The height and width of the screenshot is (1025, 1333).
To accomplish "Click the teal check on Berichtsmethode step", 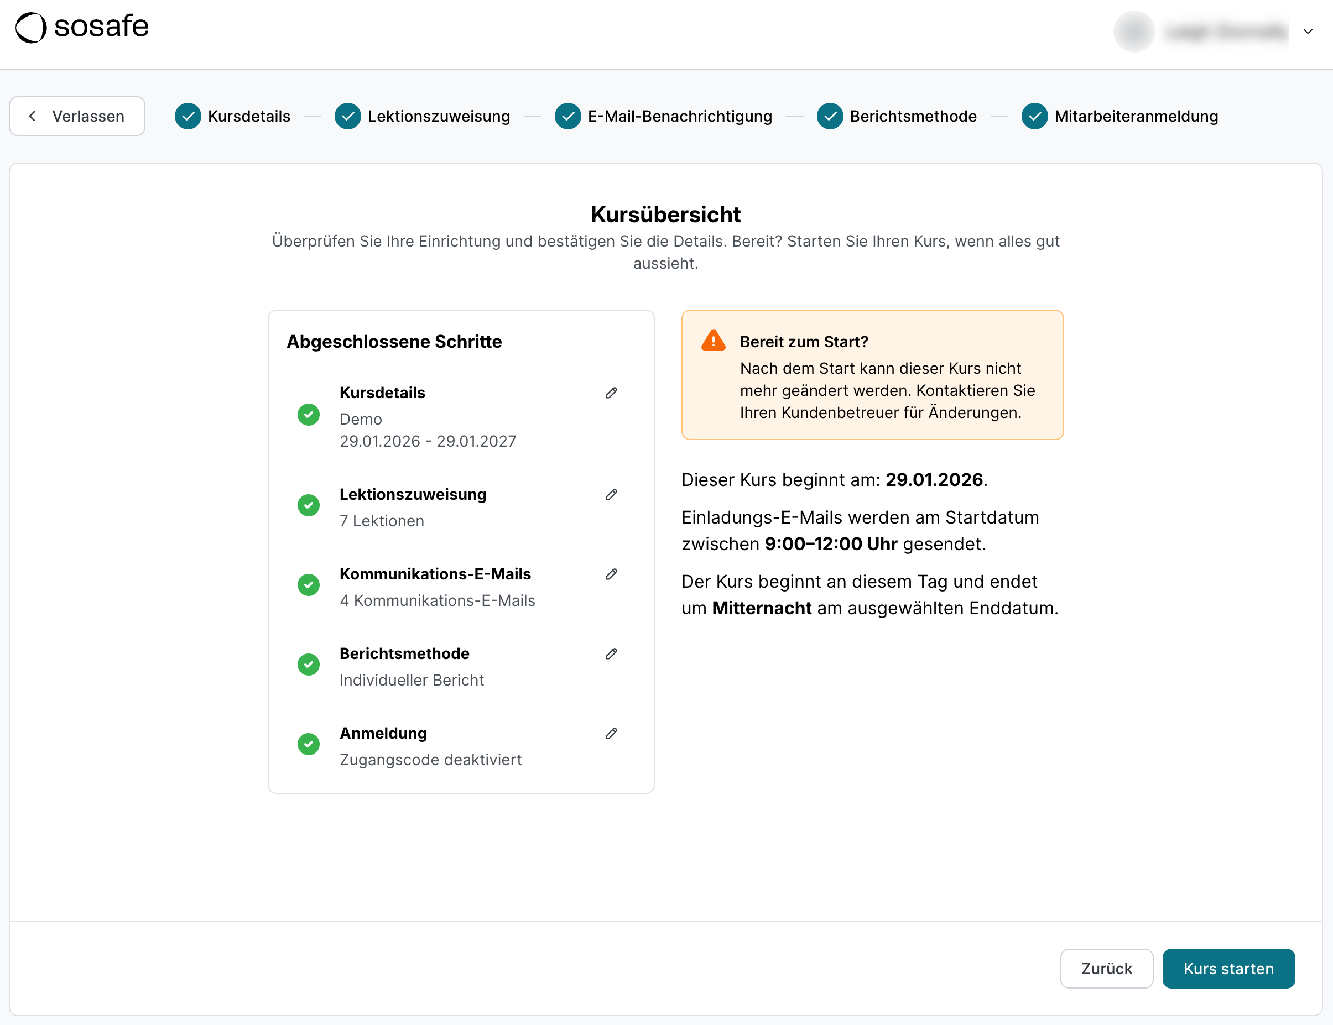I will coord(830,116).
